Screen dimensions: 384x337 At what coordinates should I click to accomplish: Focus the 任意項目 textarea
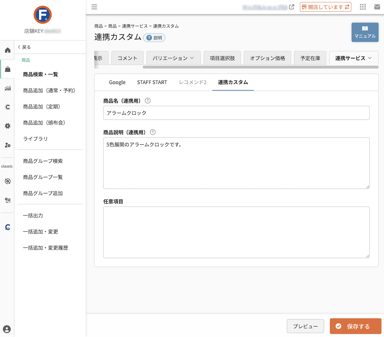tap(236, 232)
